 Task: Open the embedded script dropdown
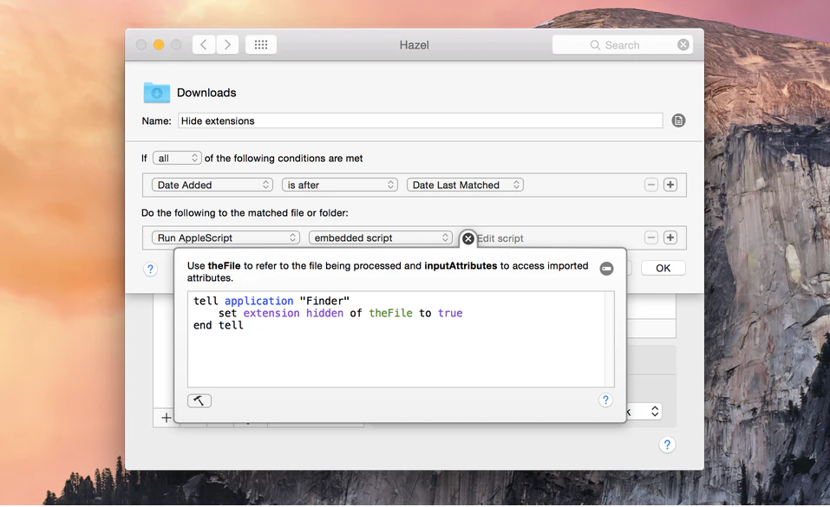[381, 237]
